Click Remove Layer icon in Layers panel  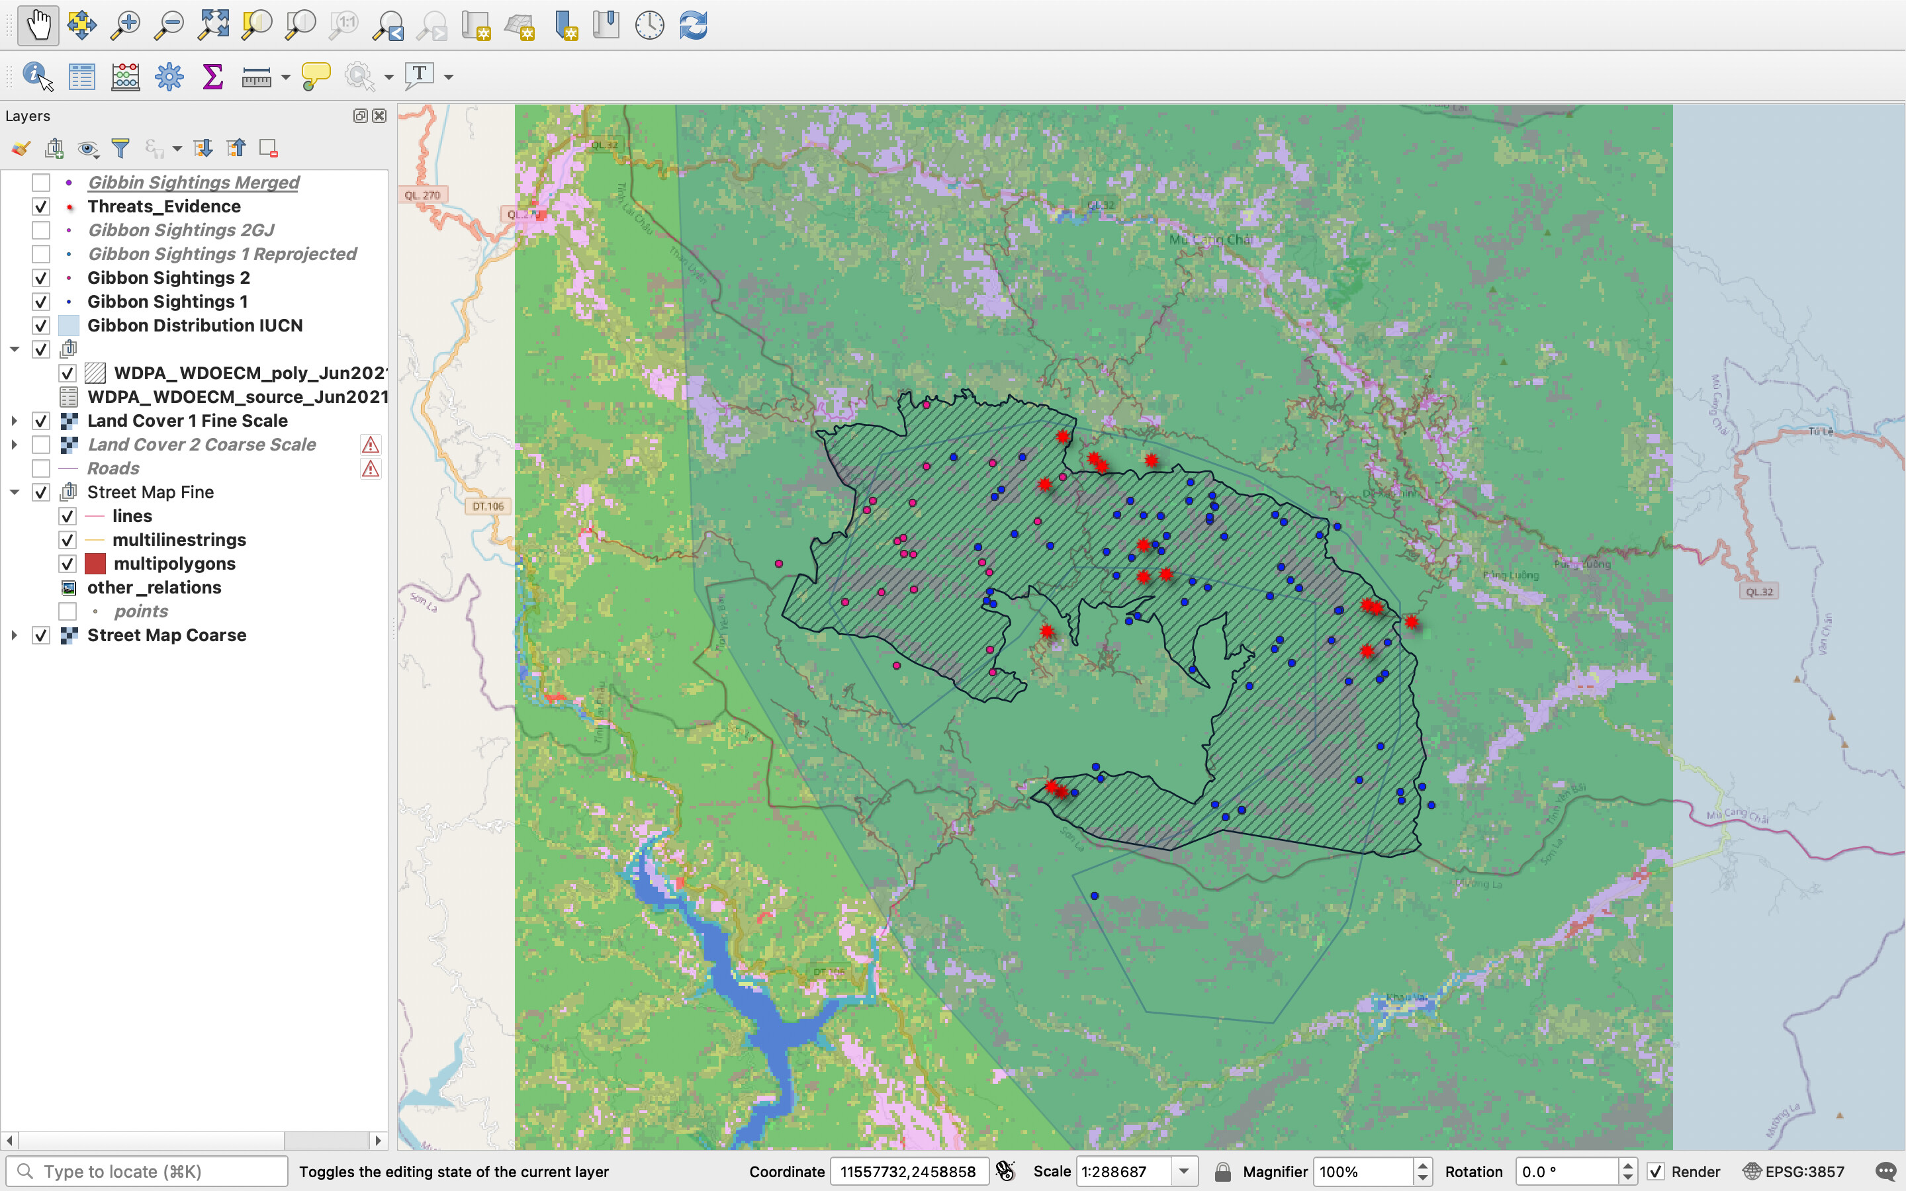[x=269, y=148]
